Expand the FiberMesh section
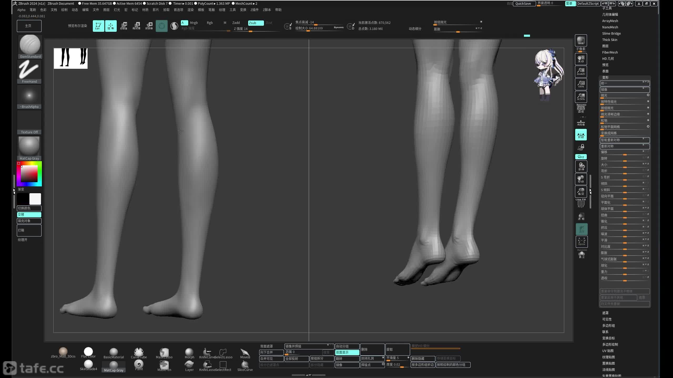The height and width of the screenshot is (378, 673). tap(610, 52)
